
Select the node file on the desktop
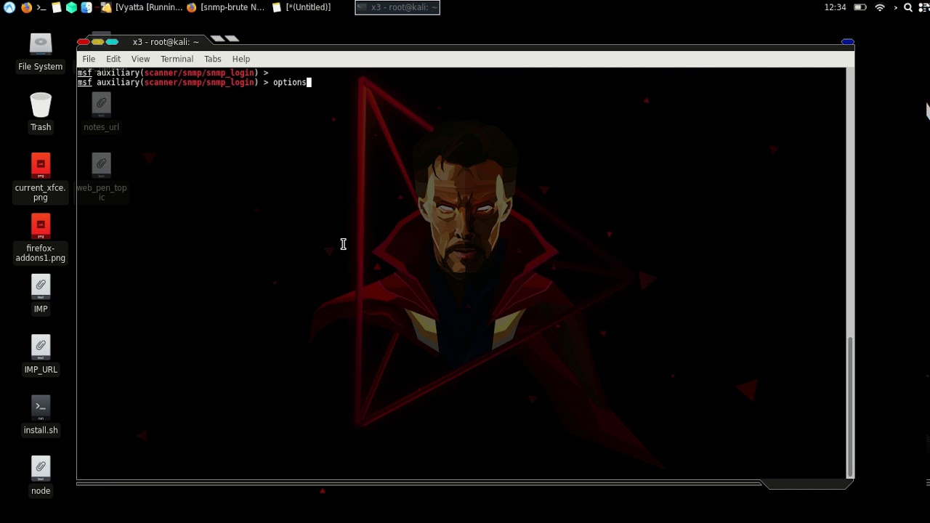point(41,476)
